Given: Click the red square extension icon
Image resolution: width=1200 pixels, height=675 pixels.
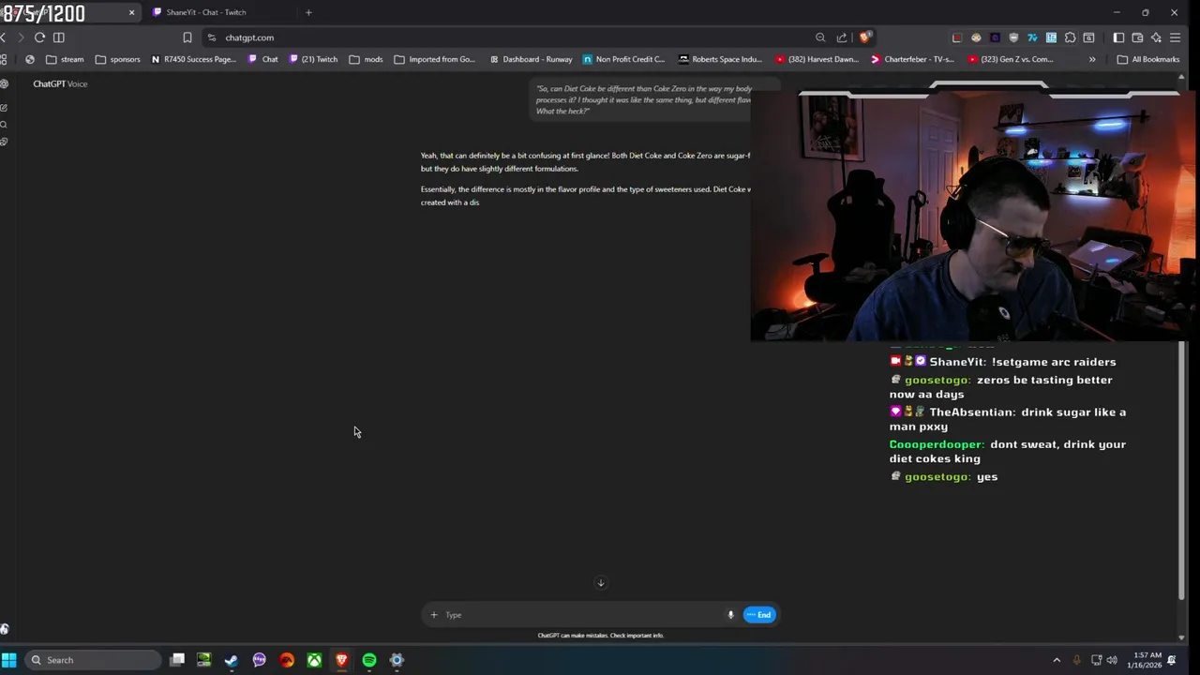Looking at the screenshot, I should pos(957,37).
